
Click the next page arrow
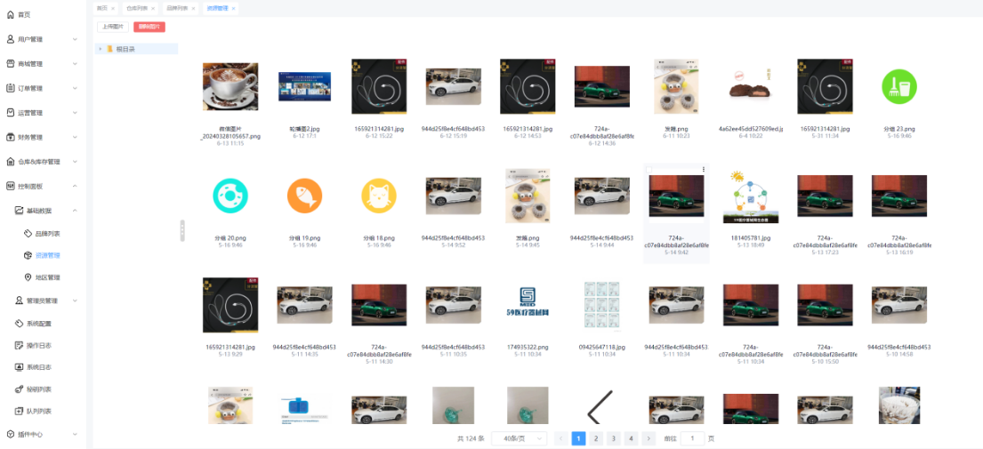(649, 438)
